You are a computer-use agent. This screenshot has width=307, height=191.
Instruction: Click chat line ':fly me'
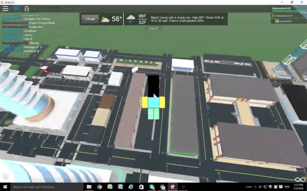(34, 43)
